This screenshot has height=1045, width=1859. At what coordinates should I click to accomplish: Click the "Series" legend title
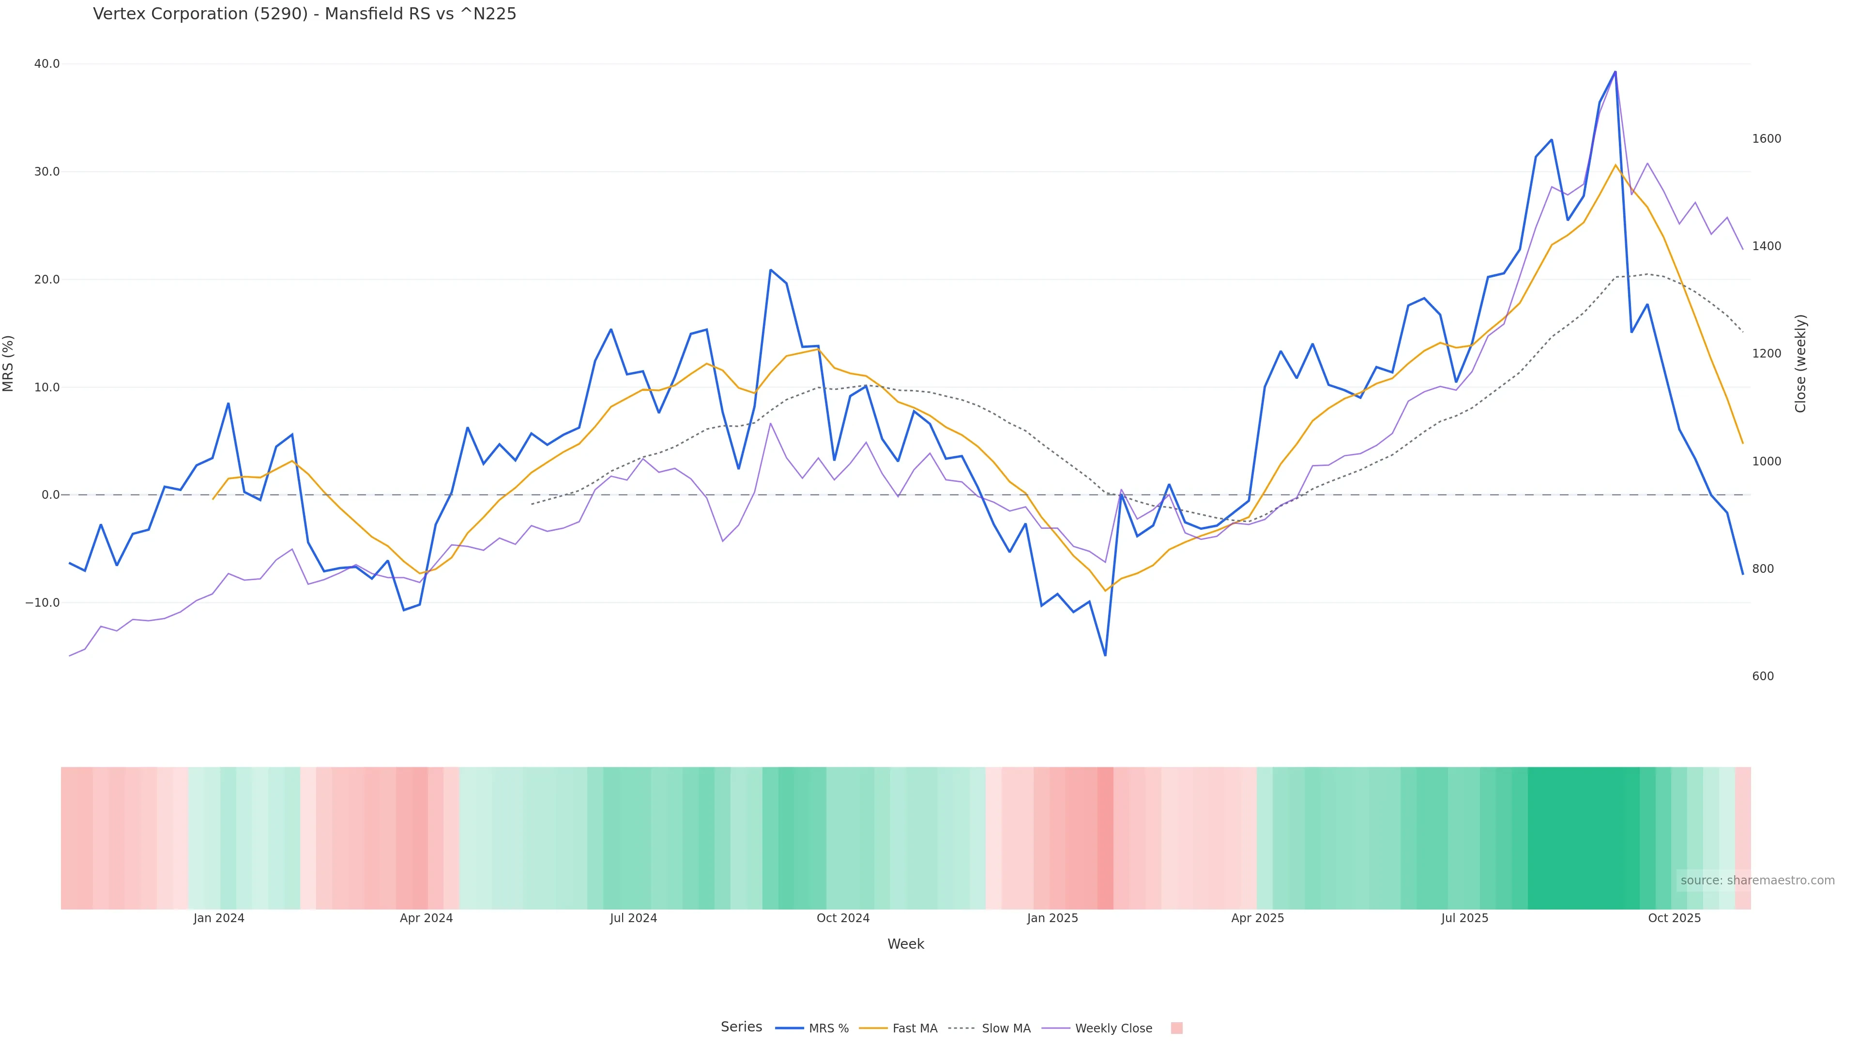(741, 1027)
